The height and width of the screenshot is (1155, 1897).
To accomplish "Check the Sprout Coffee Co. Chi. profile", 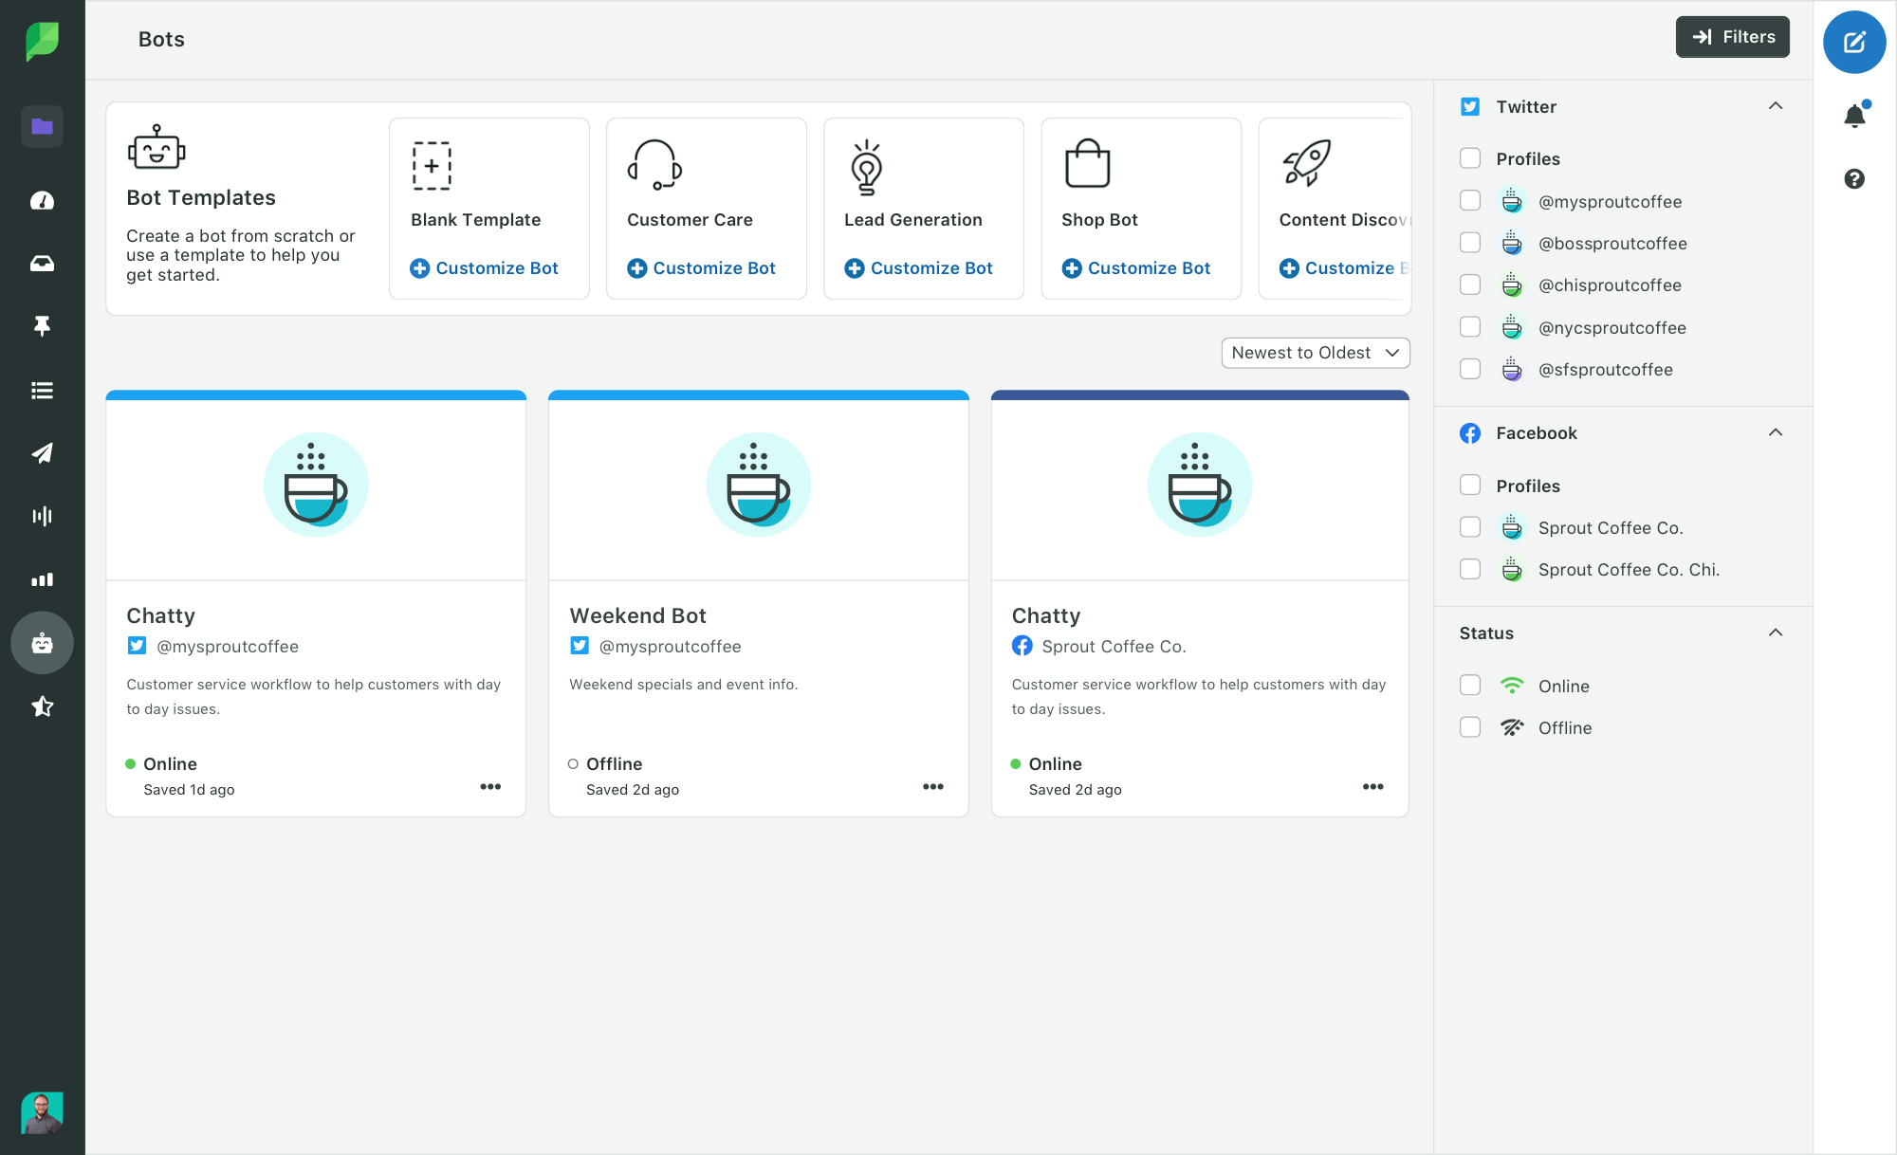I will click(x=1469, y=569).
